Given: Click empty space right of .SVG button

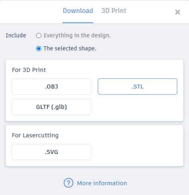Looking at the screenshot, I should 137,152.
